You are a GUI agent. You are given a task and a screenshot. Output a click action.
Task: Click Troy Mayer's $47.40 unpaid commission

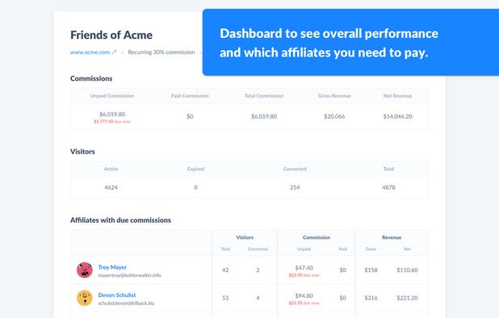304,268
